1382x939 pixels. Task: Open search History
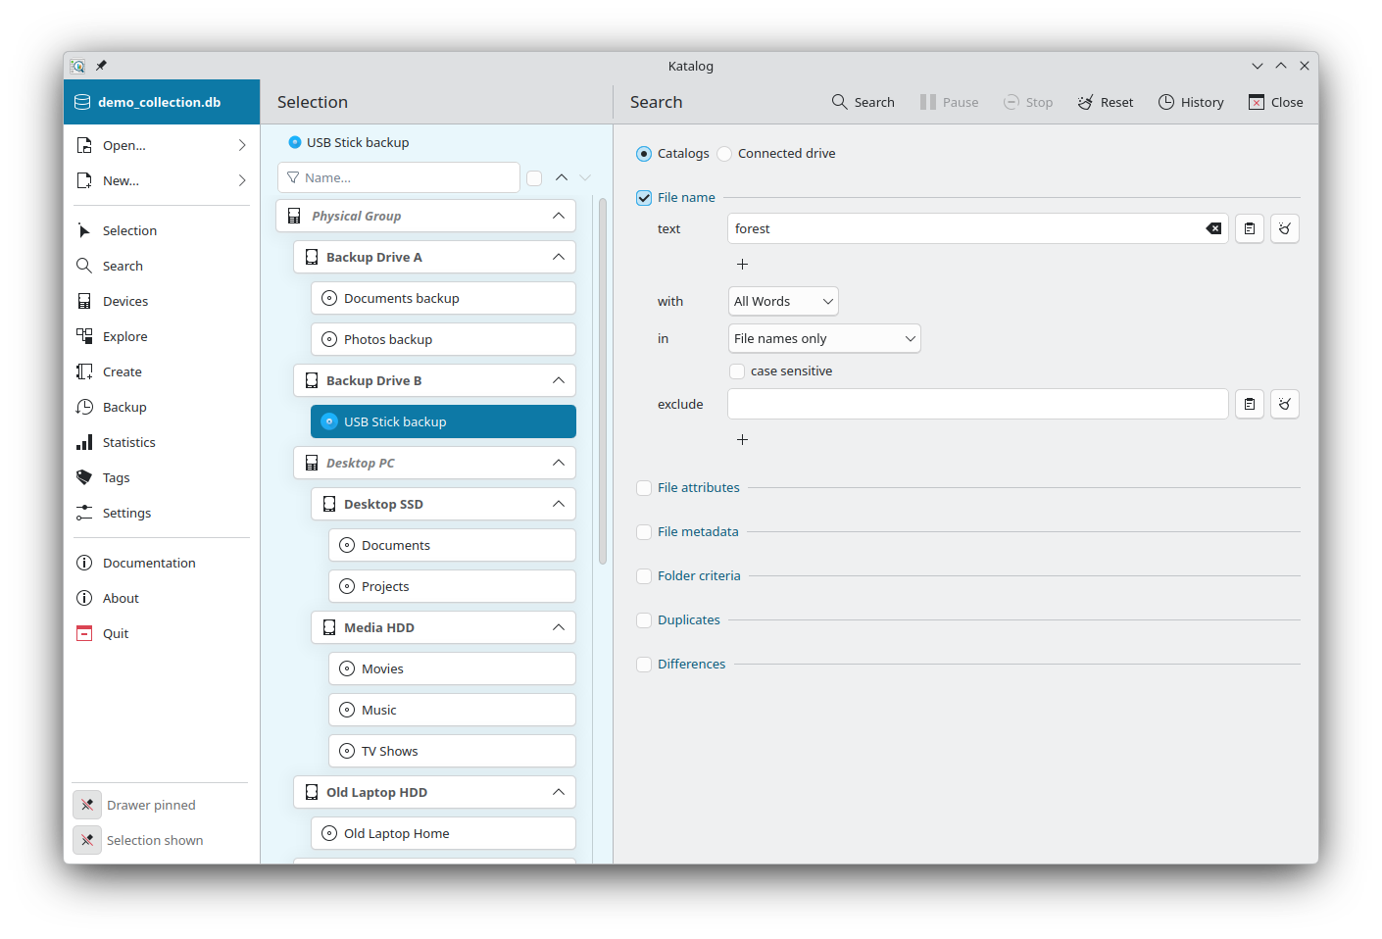(x=1191, y=102)
